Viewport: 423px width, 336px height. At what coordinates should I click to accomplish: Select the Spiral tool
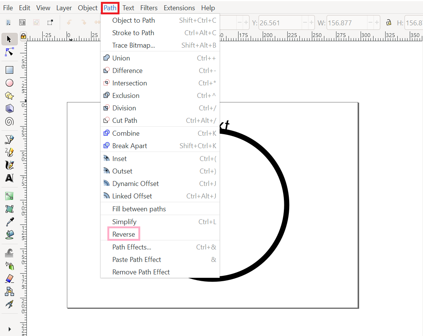(x=9, y=122)
